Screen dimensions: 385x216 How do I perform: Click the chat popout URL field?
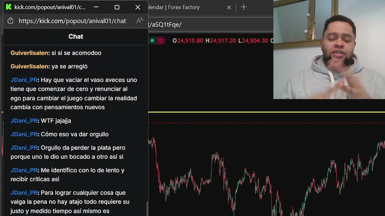[72, 21]
